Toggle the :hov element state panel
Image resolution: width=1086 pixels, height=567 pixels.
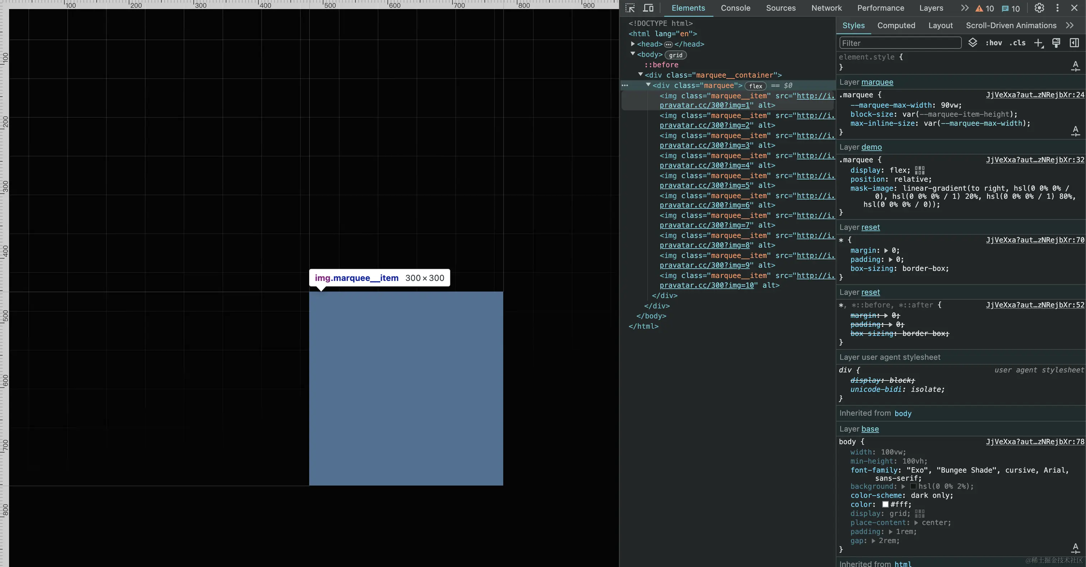(x=994, y=43)
